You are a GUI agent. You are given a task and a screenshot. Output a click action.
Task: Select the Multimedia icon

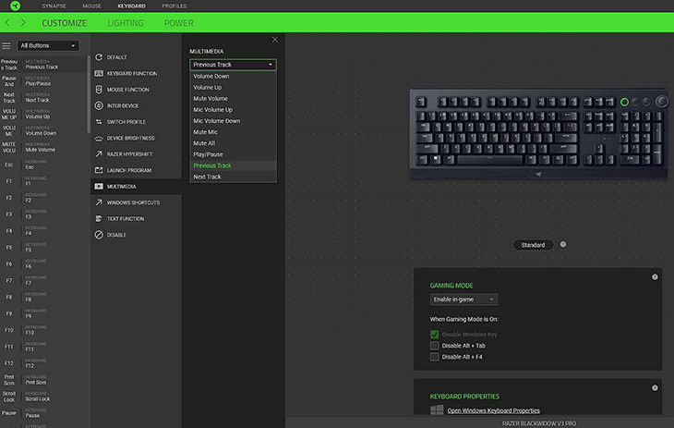point(99,187)
